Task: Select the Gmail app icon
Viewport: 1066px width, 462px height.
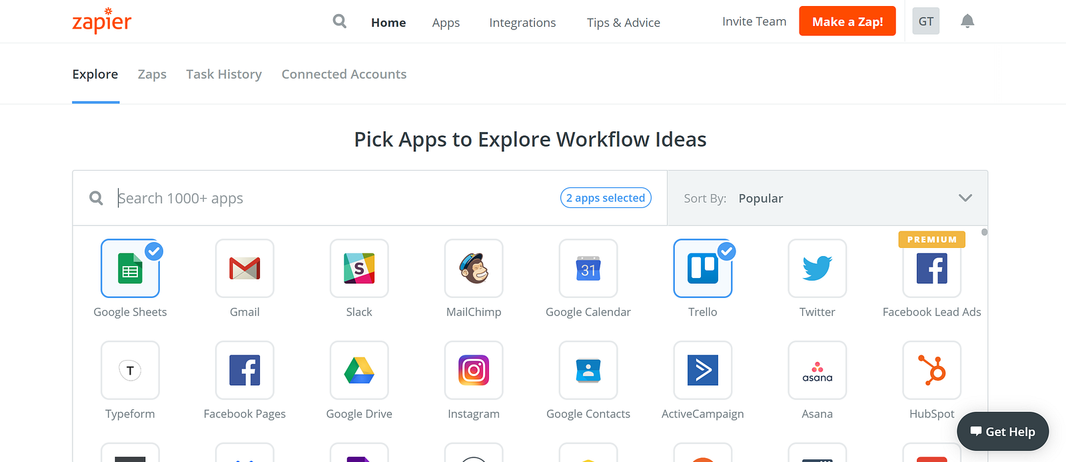Action: (x=245, y=268)
